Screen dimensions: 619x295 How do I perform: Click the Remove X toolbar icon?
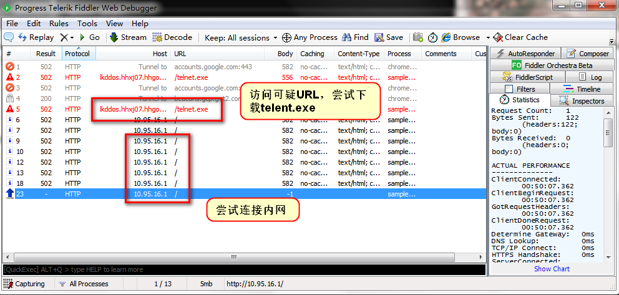64,37
